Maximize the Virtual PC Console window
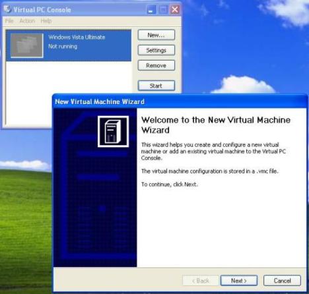This screenshot has width=309, height=294. tap(163, 10)
